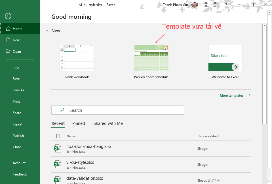Screen dimensions: 272x184
Task: Open vi-du-style.xlsx from the recent list
Action: (151, 165)
